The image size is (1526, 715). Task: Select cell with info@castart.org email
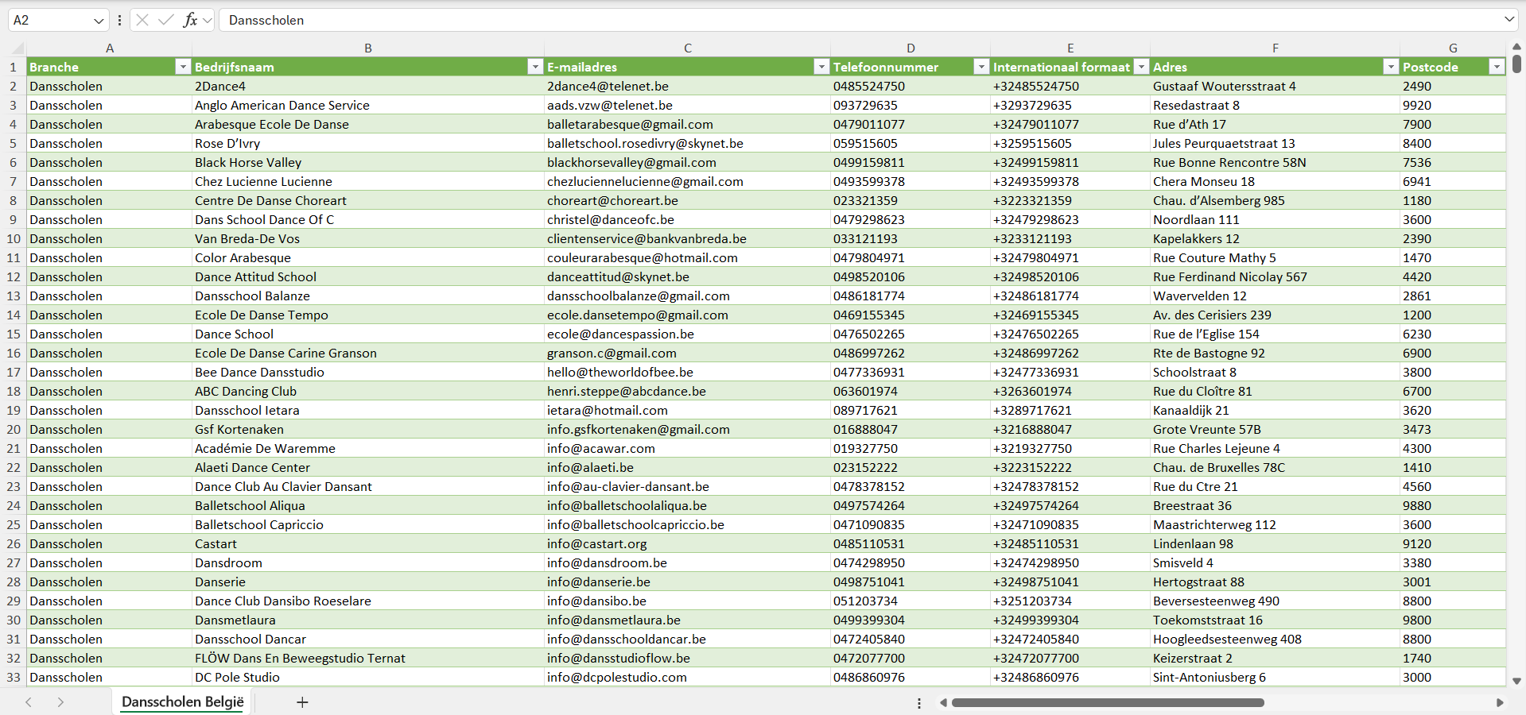[x=596, y=544]
